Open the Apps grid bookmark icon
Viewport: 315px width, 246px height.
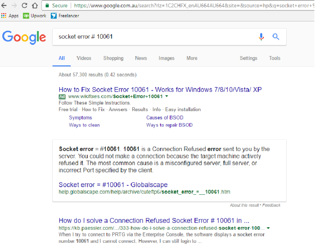click(4, 16)
